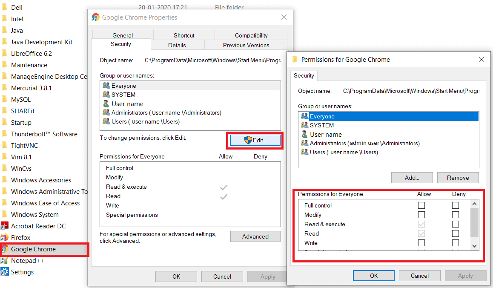Screen dimensions: 493x288
Task: Close the Permissions for Google Chrome dialog
Action: (x=482, y=59)
